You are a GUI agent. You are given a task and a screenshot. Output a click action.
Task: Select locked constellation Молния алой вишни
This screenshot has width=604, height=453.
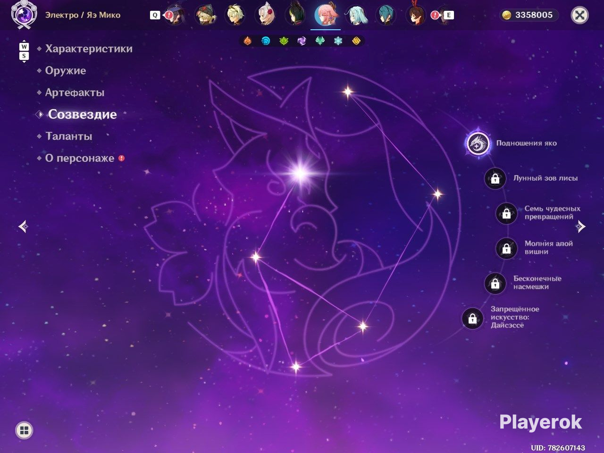coord(506,248)
